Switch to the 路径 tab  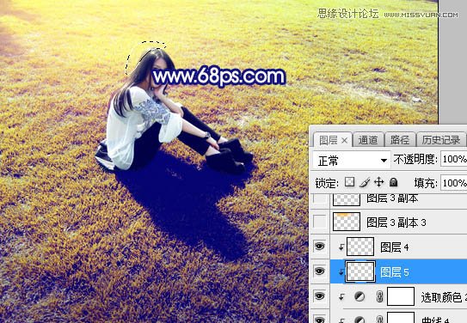pyautogui.click(x=400, y=140)
